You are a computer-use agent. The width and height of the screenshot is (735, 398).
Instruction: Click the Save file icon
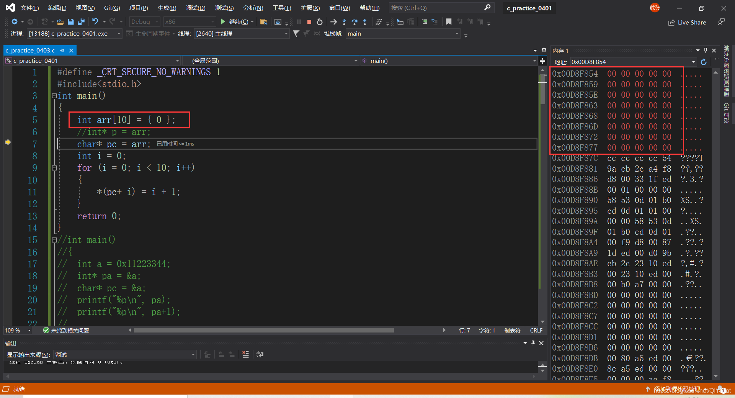click(71, 22)
